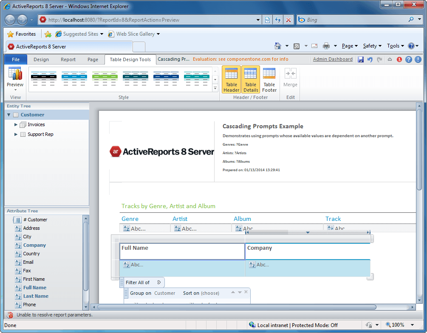Click the IE Back button
This screenshot has width=427, height=333.
pos(10,20)
